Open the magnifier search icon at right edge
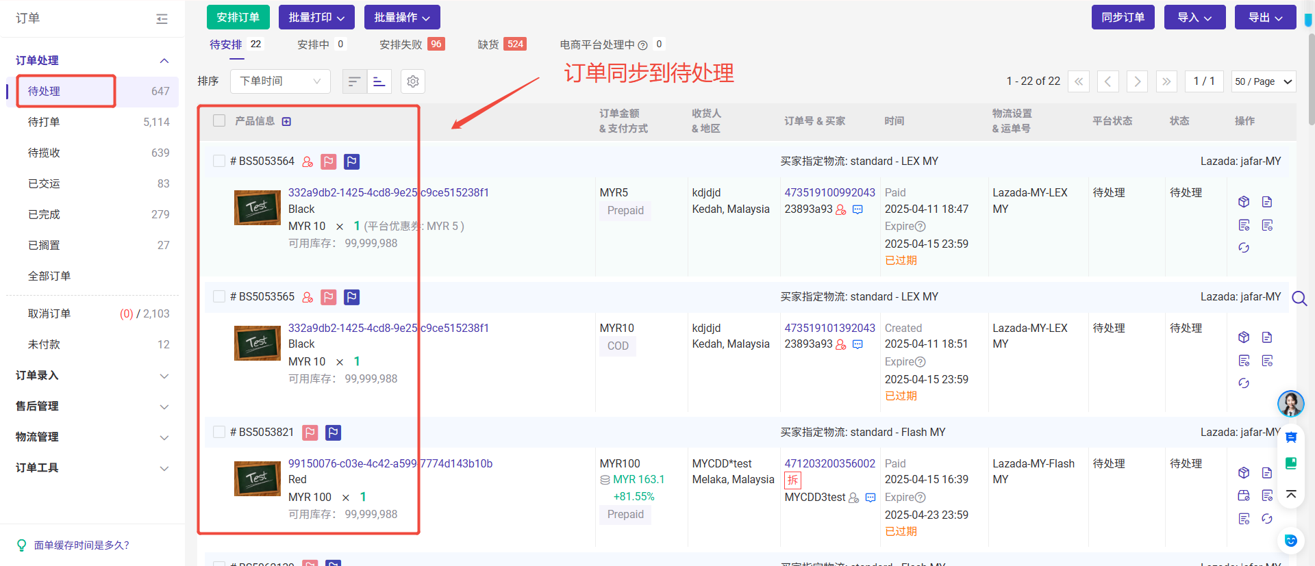Viewport: 1315px width, 566px height. coord(1299,298)
